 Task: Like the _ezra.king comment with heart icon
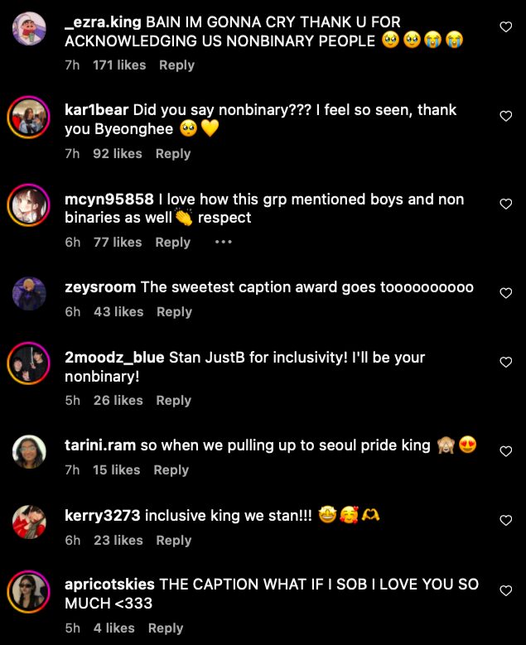point(505,27)
